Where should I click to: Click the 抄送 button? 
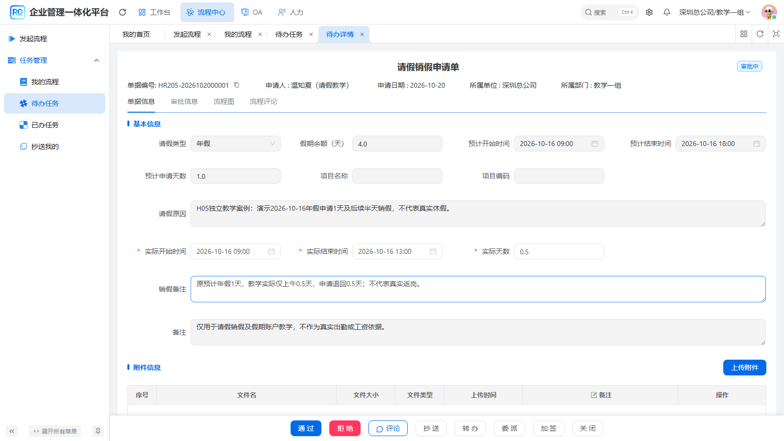click(x=431, y=428)
